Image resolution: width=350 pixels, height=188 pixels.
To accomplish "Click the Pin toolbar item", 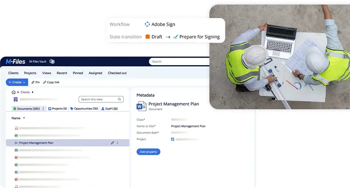I will (x=36, y=82).
